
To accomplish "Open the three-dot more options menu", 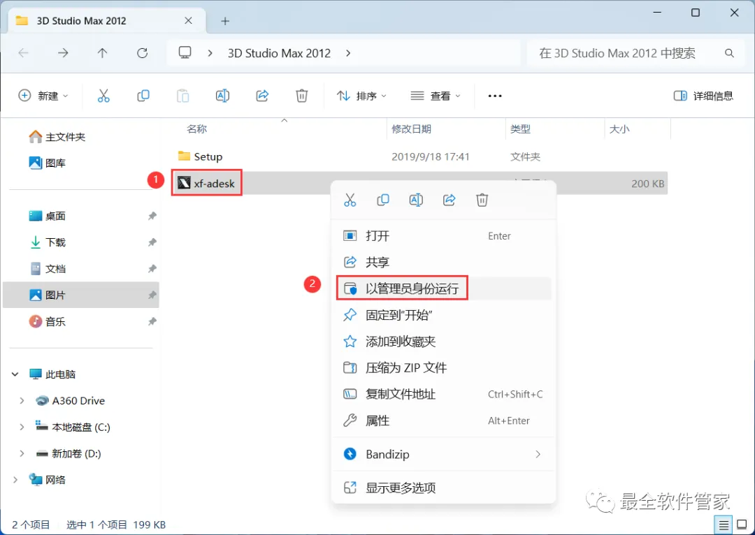I will click(x=495, y=96).
